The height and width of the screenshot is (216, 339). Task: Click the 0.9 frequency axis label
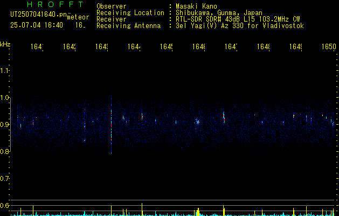tap(4, 125)
